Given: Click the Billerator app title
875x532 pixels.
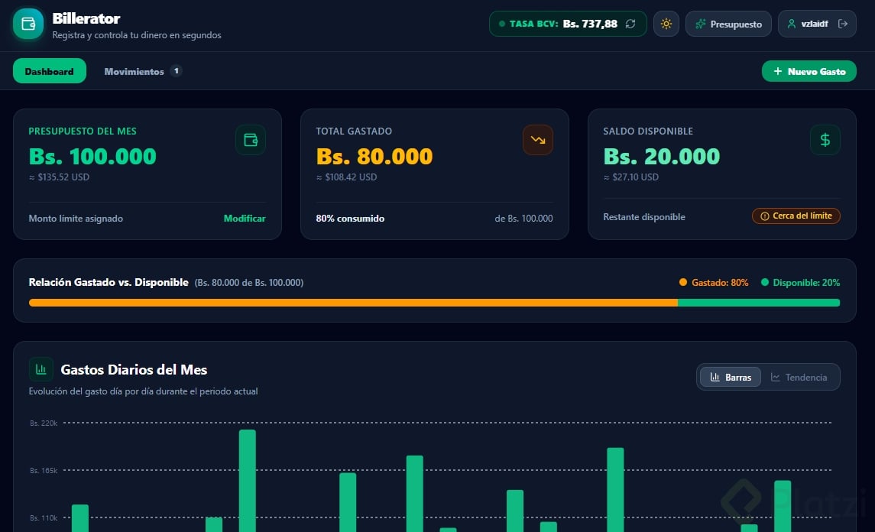Looking at the screenshot, I should pyautogui.click(x=86, y=18).
